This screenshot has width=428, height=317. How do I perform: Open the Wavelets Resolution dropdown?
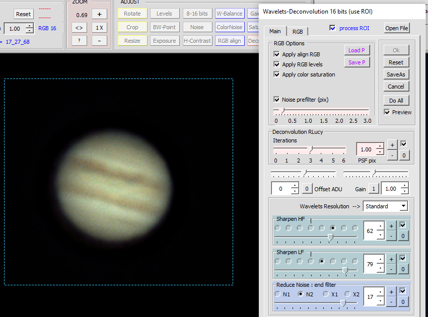pos(403,206)
